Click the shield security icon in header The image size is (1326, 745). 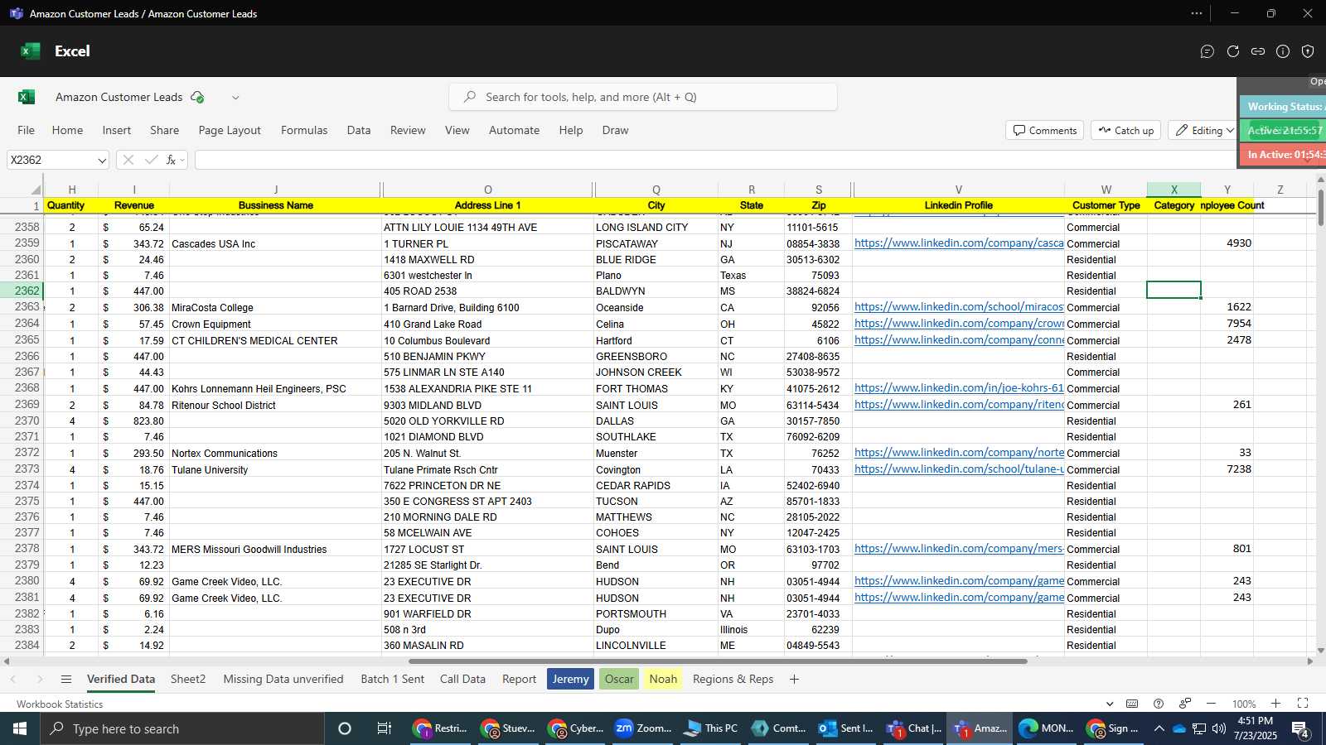(x=1308, y=51)
